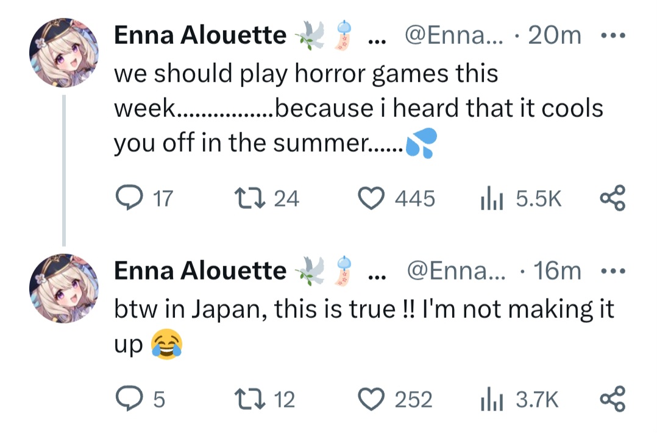Like the "btw in Japan" tweet
Screen dimensions: 657x433
click(x=371, y=400)
